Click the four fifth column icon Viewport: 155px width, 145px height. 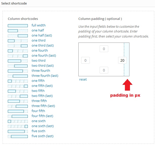(x=18, y=111)
